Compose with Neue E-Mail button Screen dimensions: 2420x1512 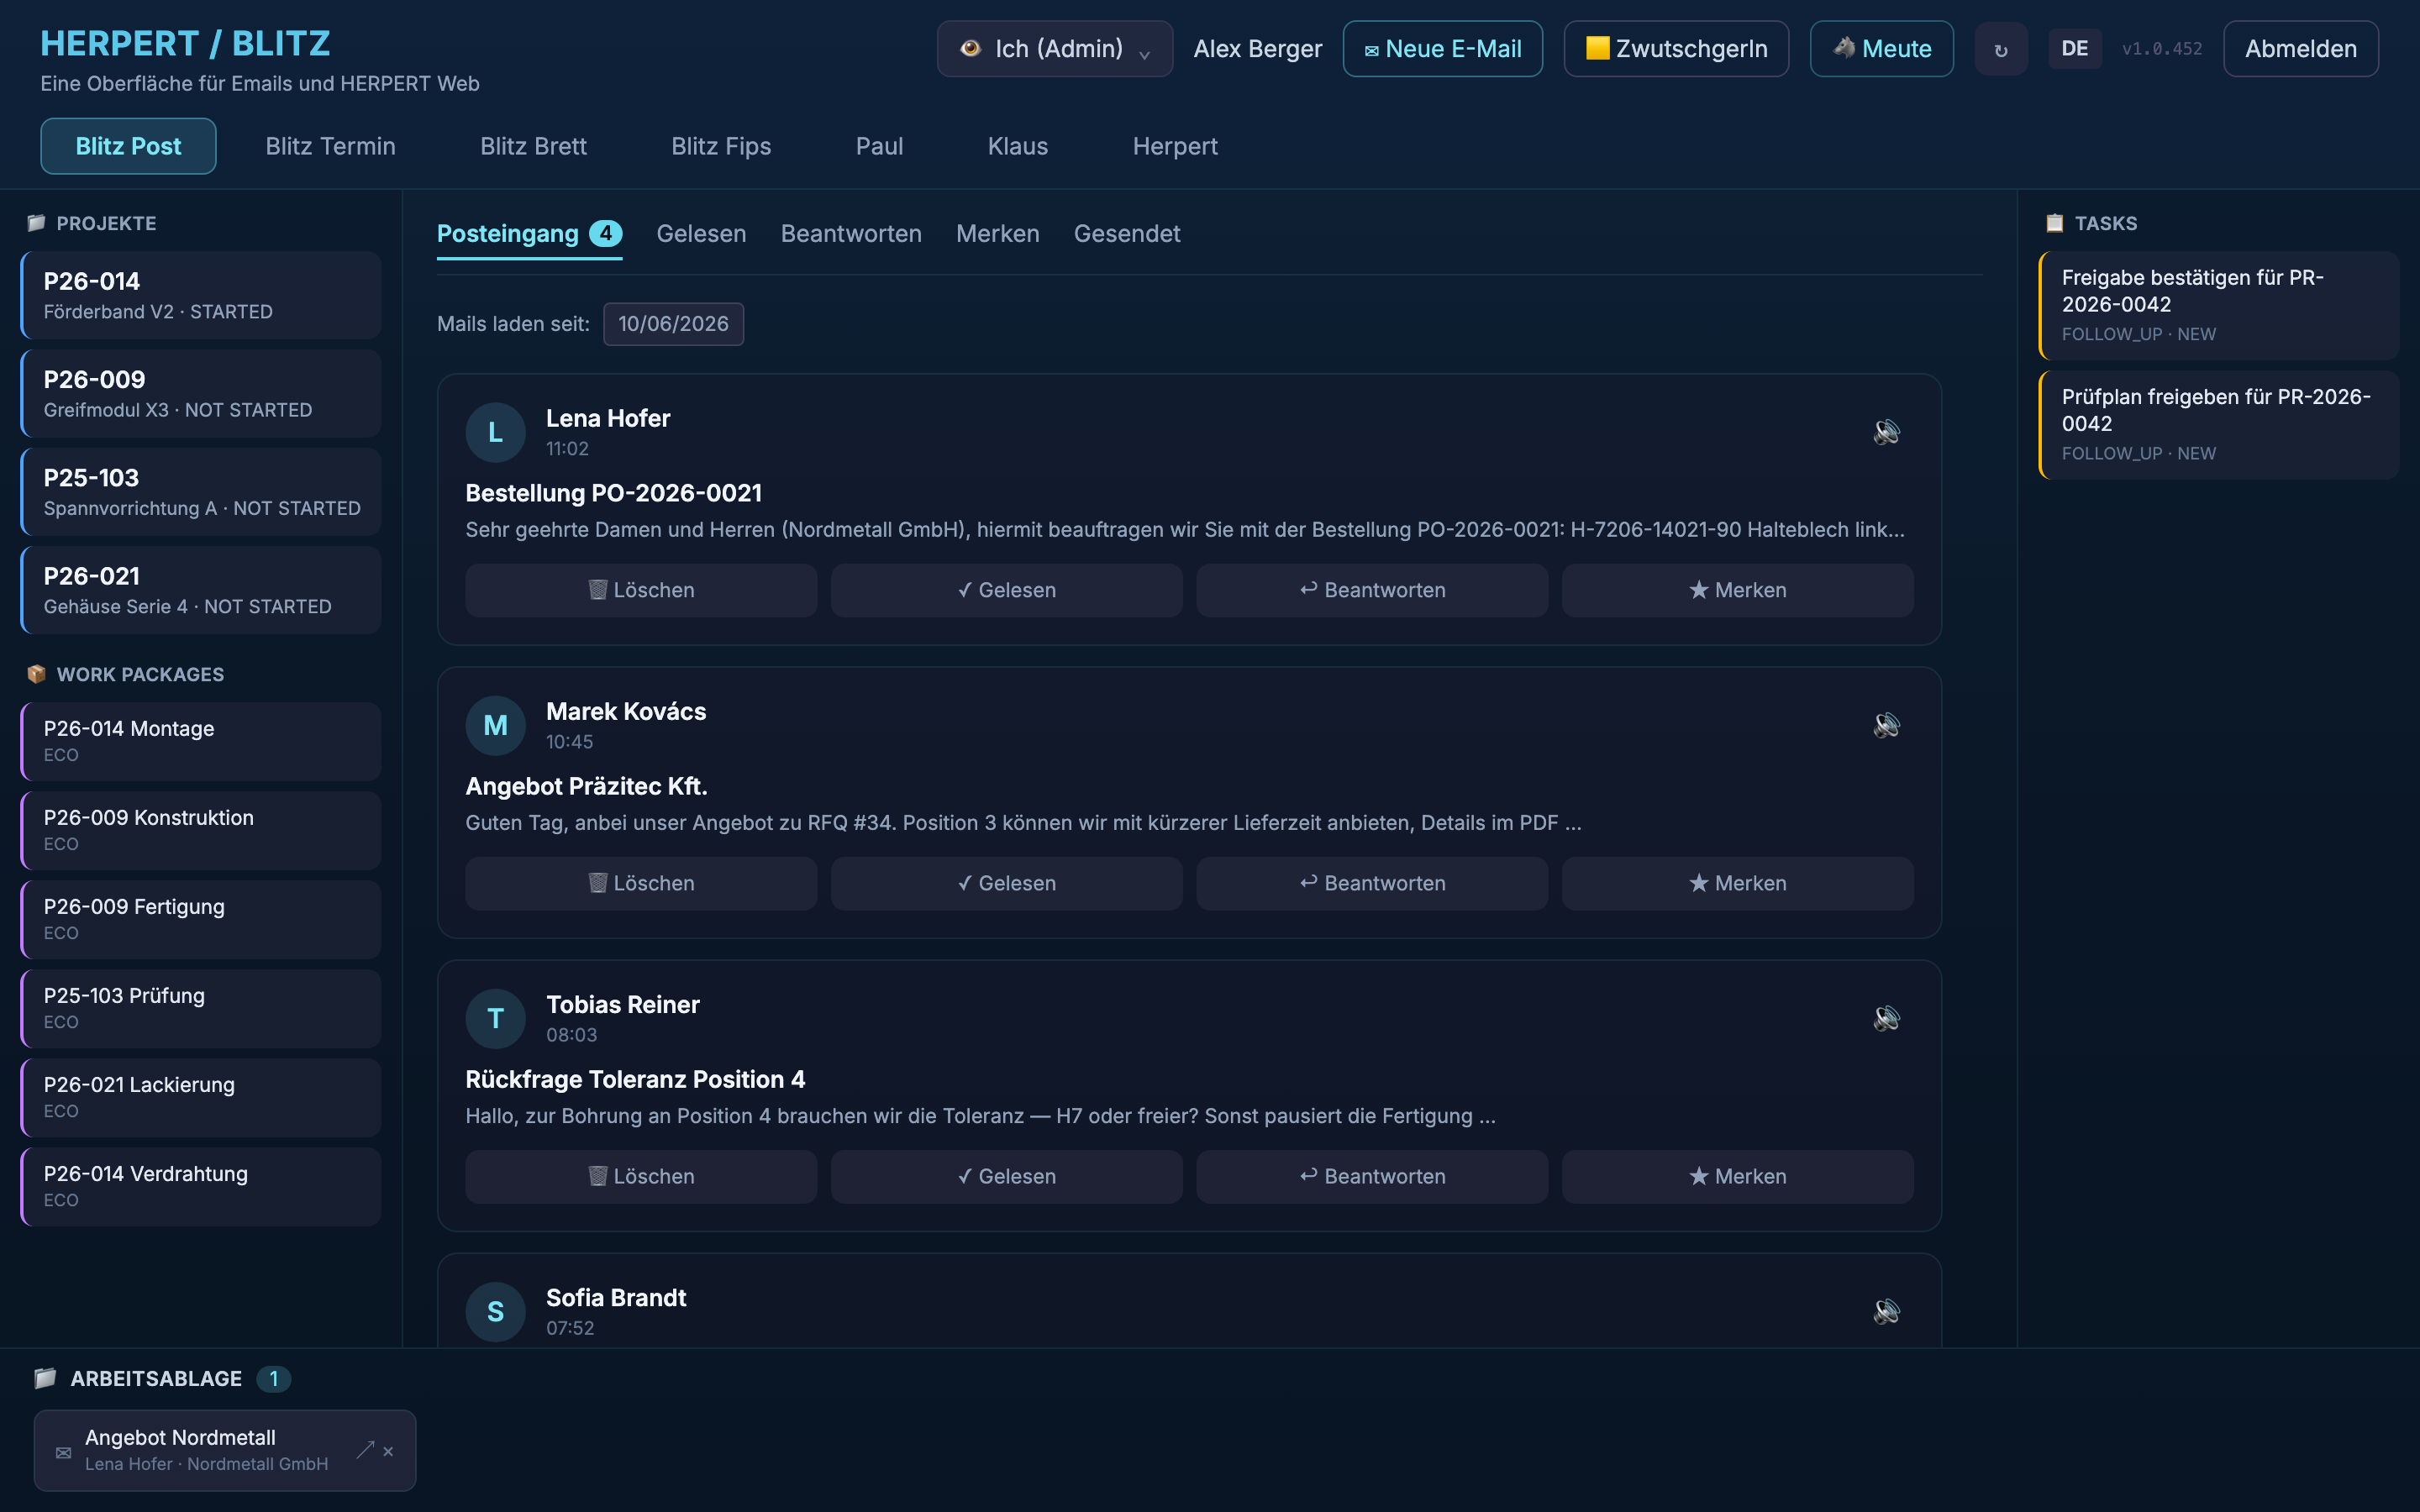point(1442,49)
